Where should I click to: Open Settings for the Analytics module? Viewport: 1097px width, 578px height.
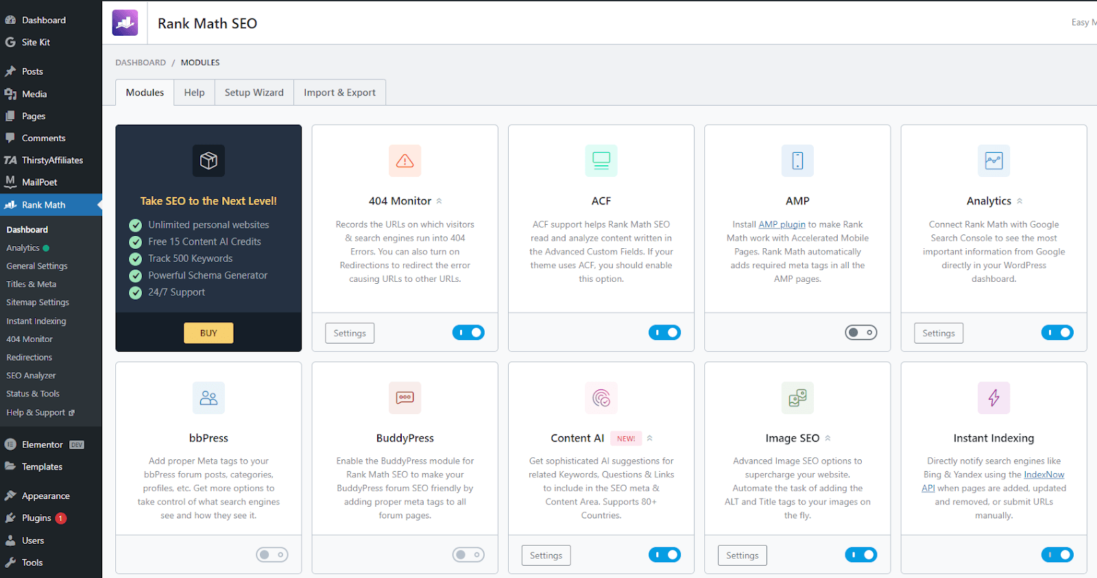pyautogui.click(x=939, y=333)
